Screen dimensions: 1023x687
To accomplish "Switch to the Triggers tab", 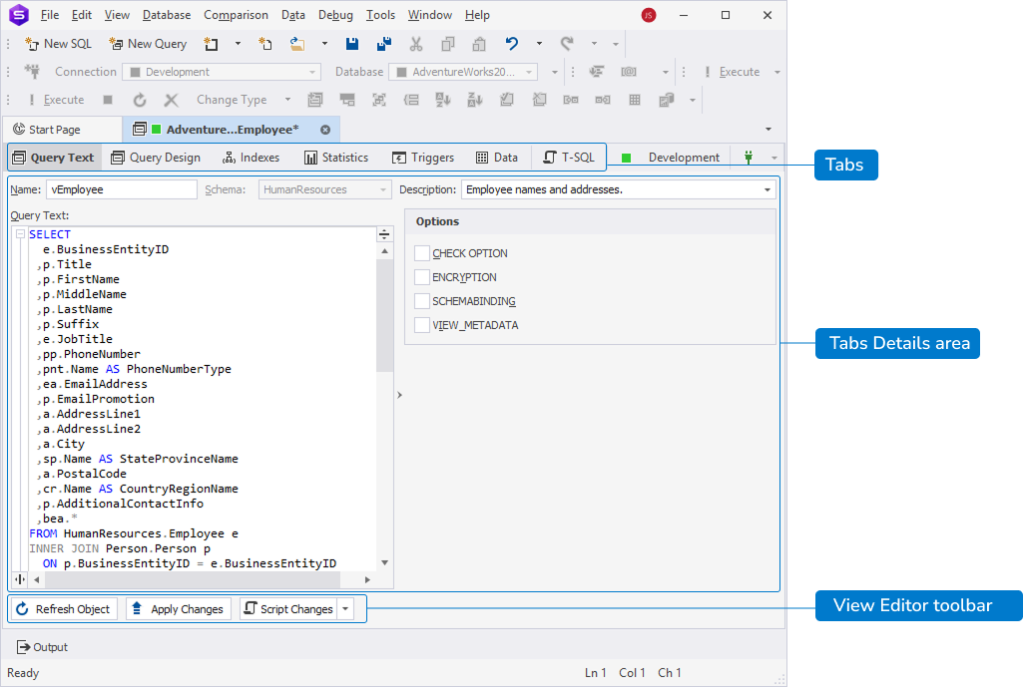I will click(x=423, y=158).
